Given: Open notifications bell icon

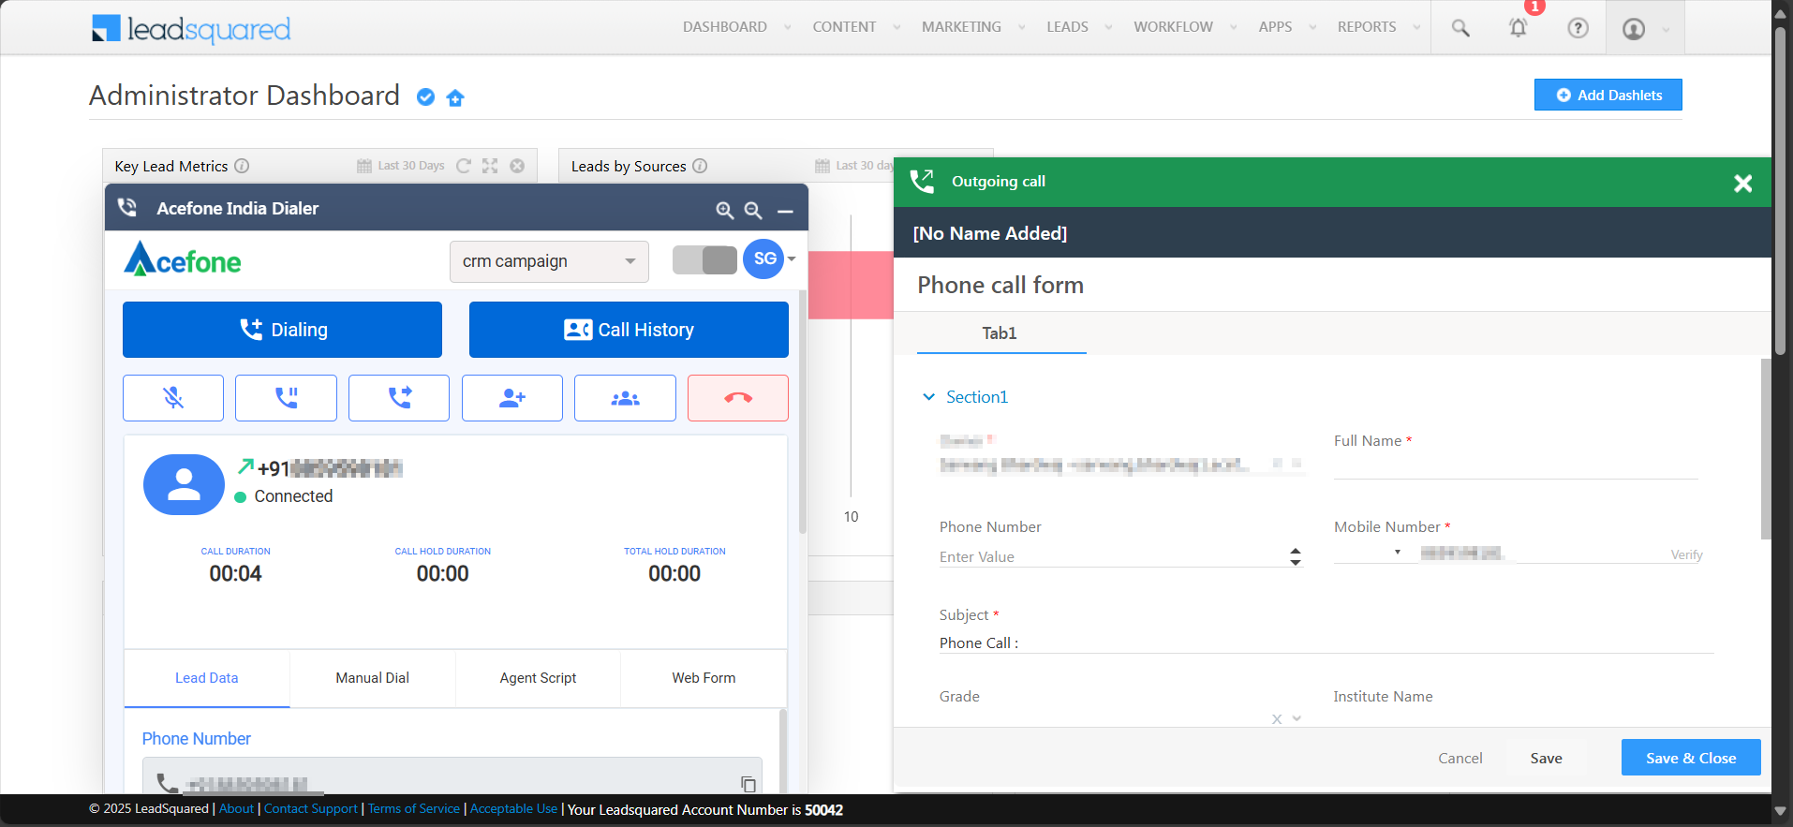Looking at the screenshot, I should tap(1518, 27).
